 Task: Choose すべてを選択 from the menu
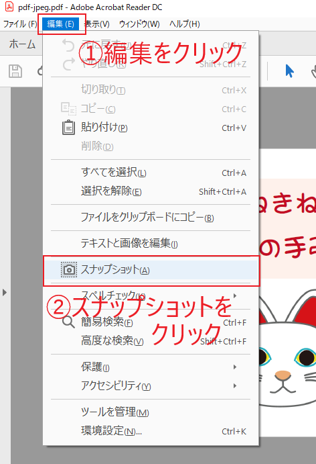(151, 173)
